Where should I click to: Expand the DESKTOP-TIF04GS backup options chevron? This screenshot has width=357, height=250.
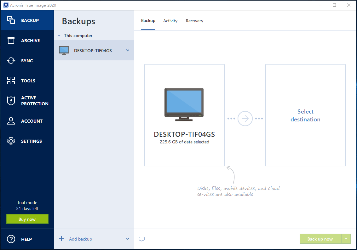click(128, 50)
